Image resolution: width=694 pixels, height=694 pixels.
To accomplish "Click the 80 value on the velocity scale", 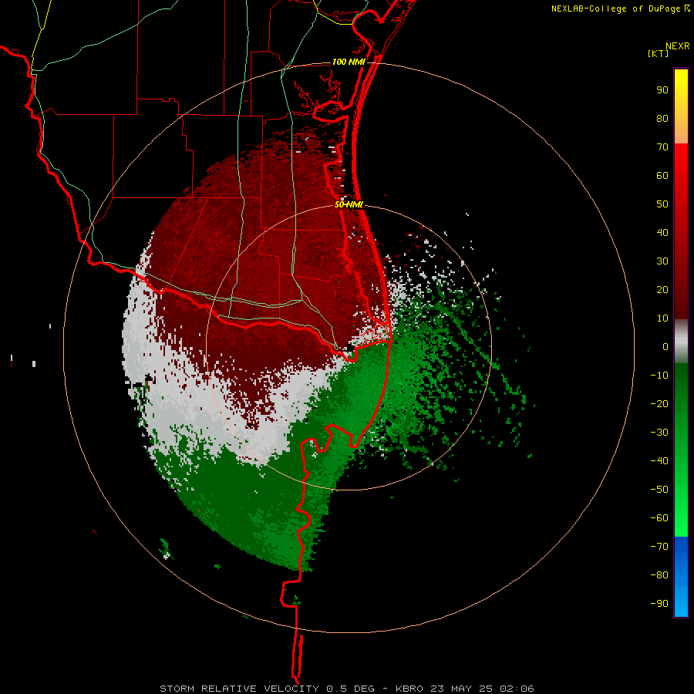I will point(662,118).
